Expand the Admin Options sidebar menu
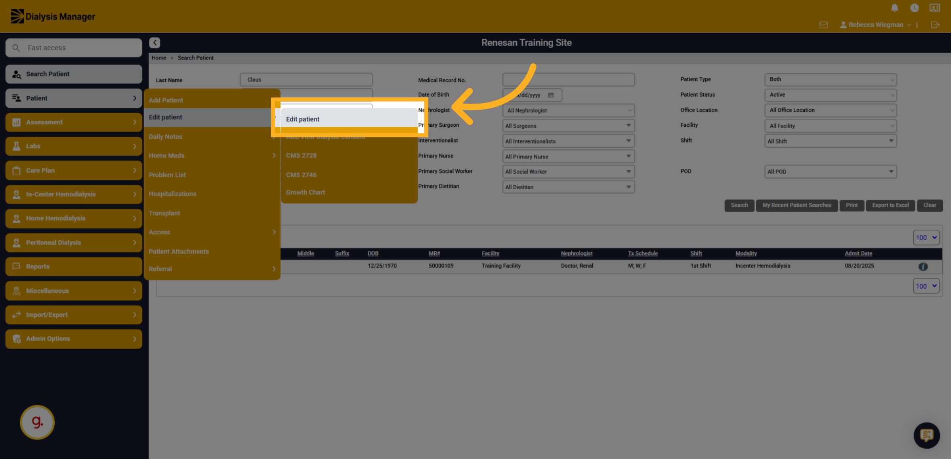951x459 pixels. (x=74, y=339)
